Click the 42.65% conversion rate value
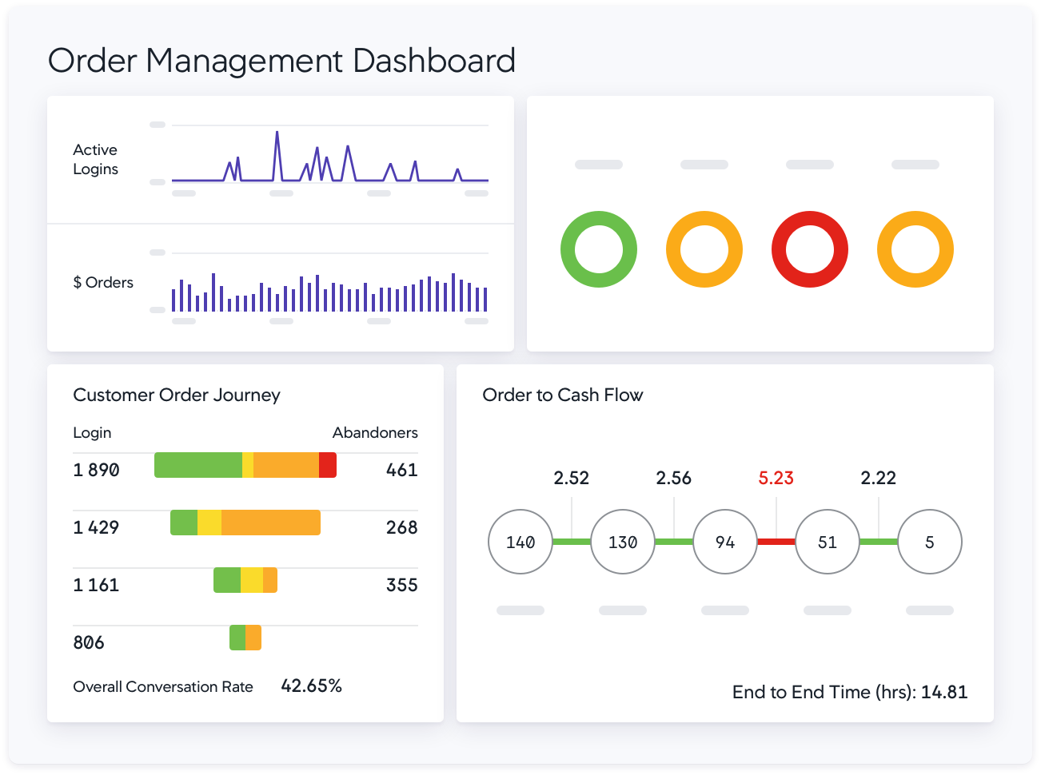Image resolution: width=1041 pixels, height=775 pixels. coord(311,686)
